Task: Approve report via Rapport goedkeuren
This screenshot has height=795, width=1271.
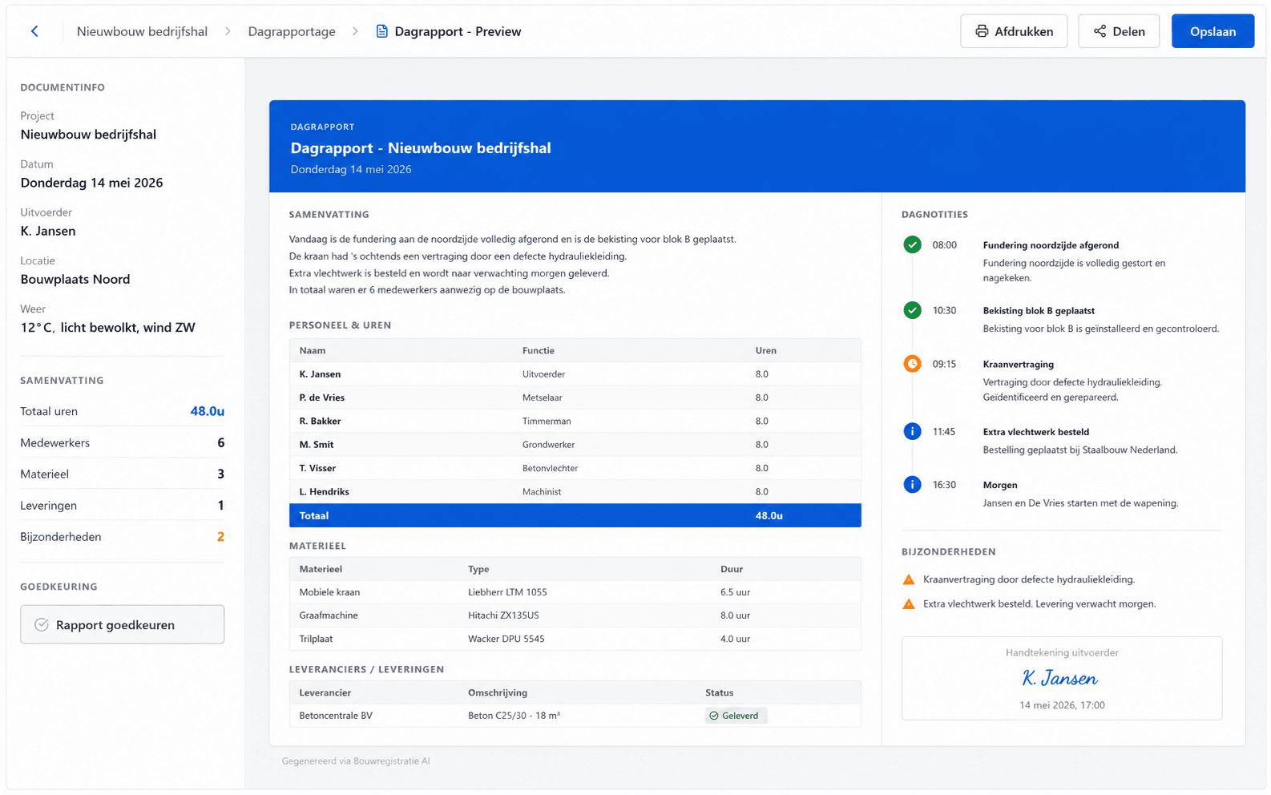Action: coord(122,624)
